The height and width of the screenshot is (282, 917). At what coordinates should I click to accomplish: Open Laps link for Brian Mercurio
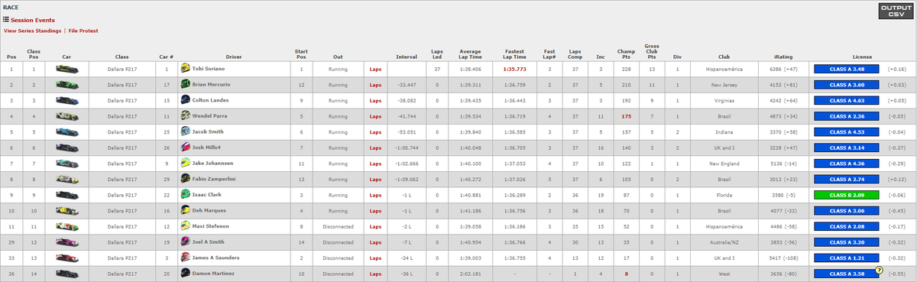pyautogui.click(x=375, y=84)
